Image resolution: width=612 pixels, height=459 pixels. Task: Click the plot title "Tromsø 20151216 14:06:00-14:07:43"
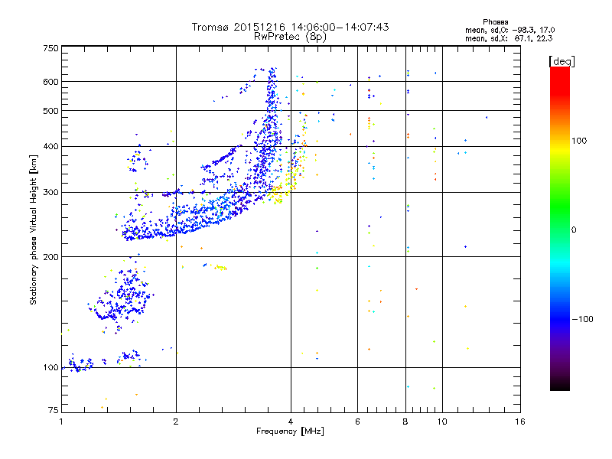pyautogui.click(x=290, y=27)
